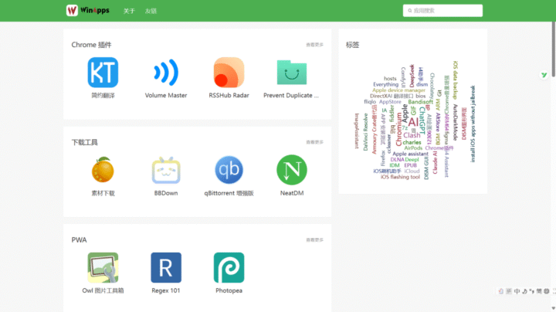Click the Photopea text label
Image resolution: width=556 pixels, height=312 pixels.
point(229,290)
